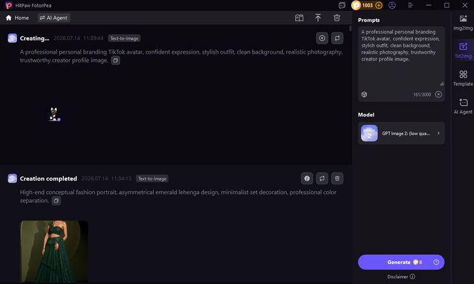
Task: Open the hamburger menu in title bar
Action: tap(410, 6)
